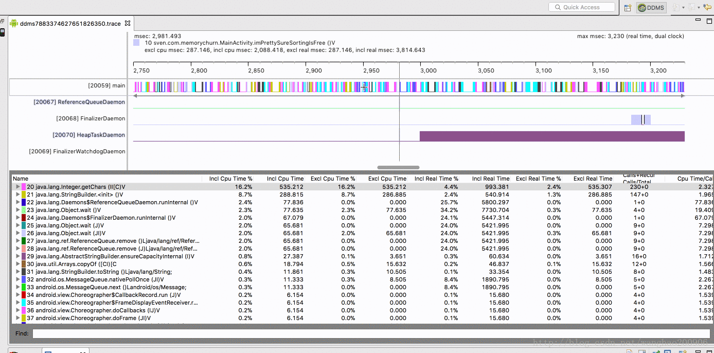Sort by Incl Real Time column header
This screenshot has width=714, height=353.
click(x=491, y=179)
